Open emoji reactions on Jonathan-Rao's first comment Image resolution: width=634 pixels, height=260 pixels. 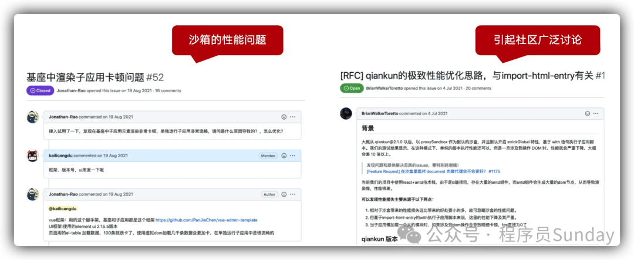pyautogui.click(x=284, y=117)
